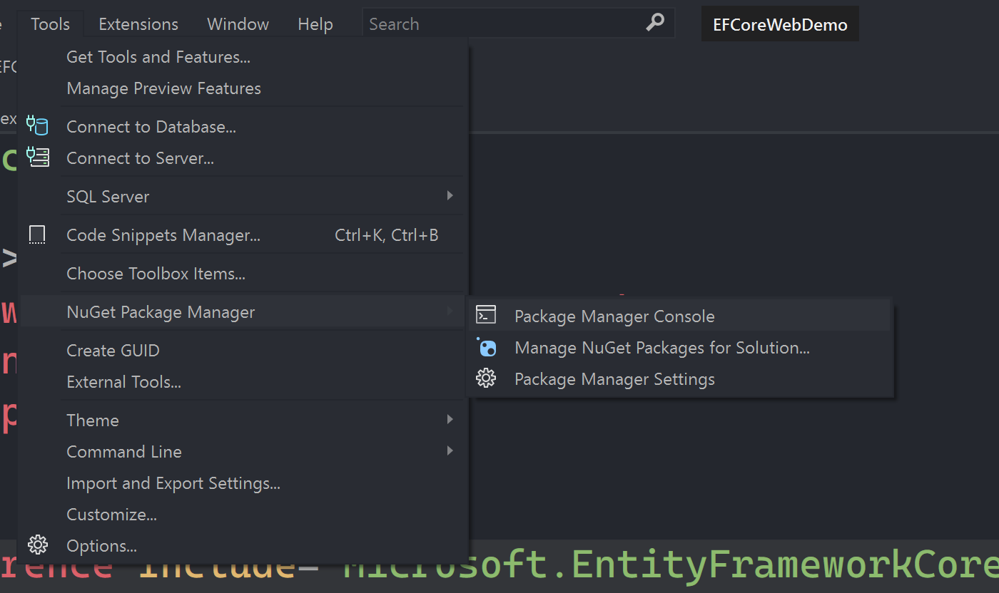This screenshot has width=999, height=593.
Task: Open the Help menu
Action: coord(315,23)
